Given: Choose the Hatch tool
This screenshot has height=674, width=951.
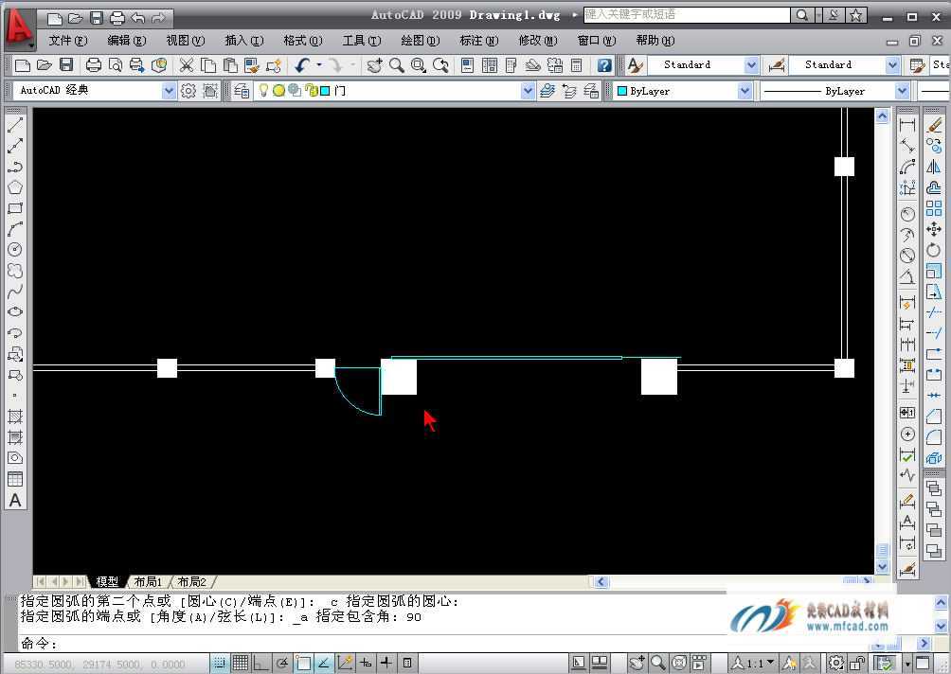Looking at the screenshot, I should pyautogui.click(x=15, y=417).
